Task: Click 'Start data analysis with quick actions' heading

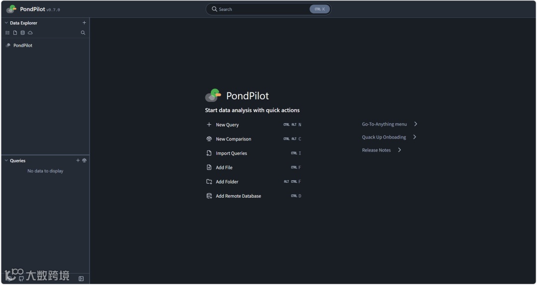Action: [253, 110]
